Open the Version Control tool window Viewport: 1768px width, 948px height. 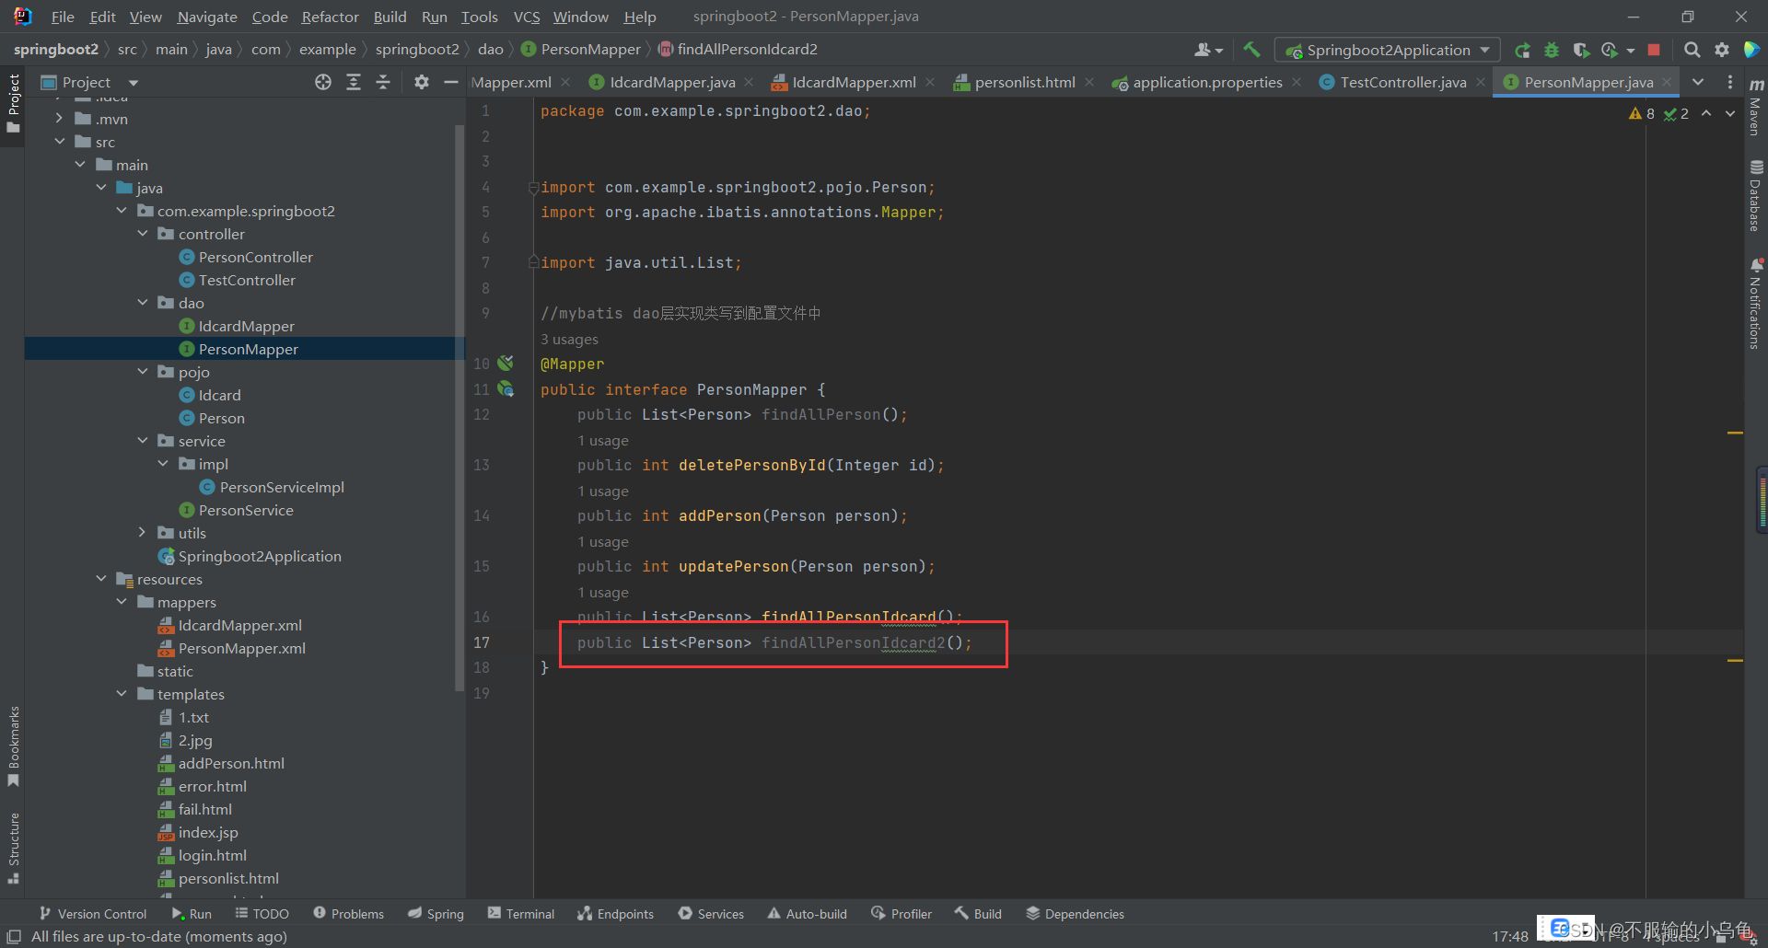click(92, 914)
